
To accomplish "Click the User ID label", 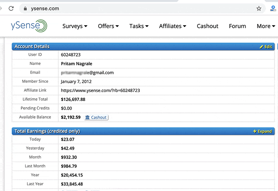I will click(35, 55).
